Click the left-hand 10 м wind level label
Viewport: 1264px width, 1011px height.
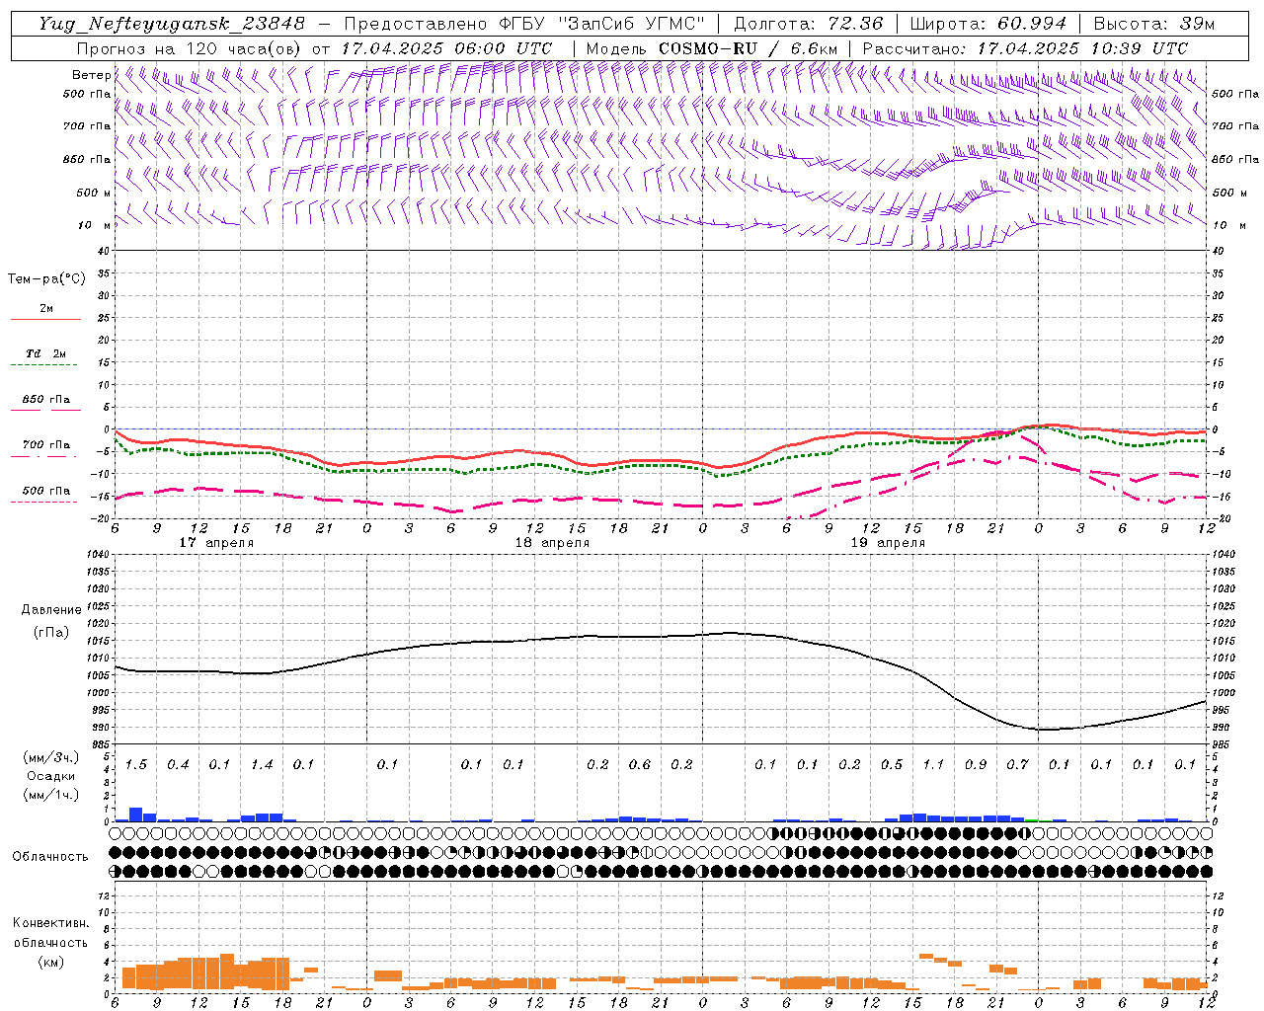tap(95, 225)
